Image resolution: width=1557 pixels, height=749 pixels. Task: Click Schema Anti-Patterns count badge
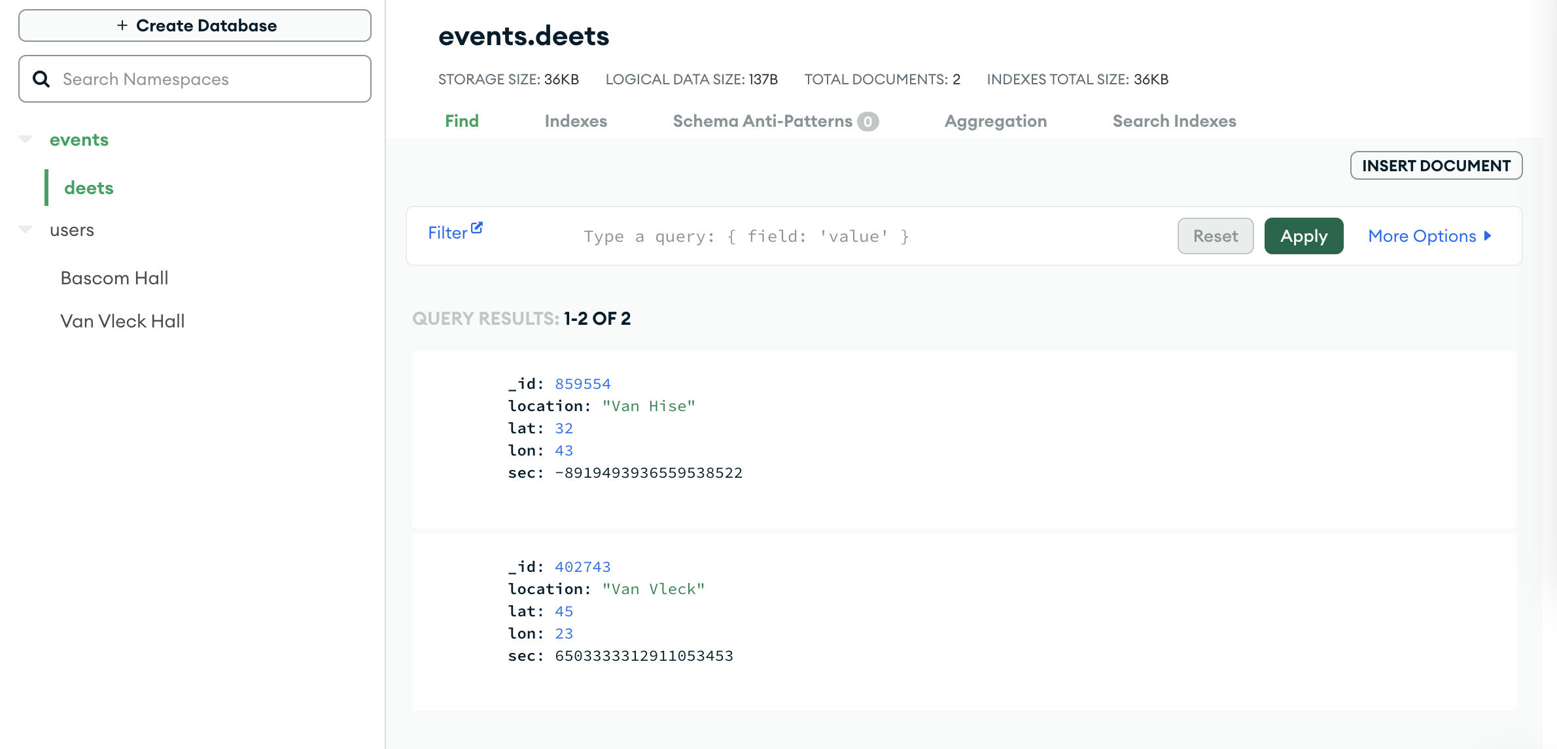point(867,122)
